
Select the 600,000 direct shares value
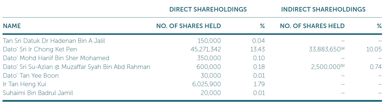[209, 67]
